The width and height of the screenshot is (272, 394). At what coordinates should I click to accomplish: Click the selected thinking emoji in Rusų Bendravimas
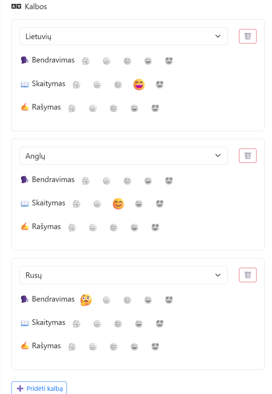pos(86,300)
